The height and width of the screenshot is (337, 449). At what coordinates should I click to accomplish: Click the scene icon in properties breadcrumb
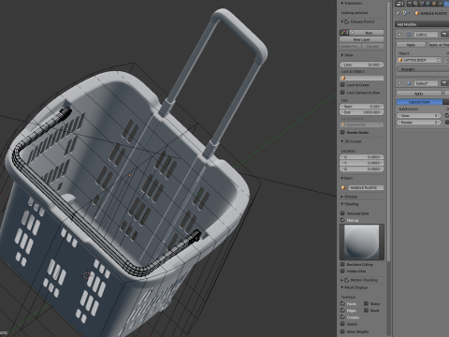(x=405, y=13)
